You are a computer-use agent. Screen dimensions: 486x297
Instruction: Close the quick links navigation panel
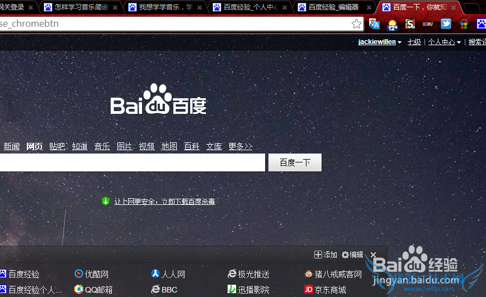pos(373,255)
